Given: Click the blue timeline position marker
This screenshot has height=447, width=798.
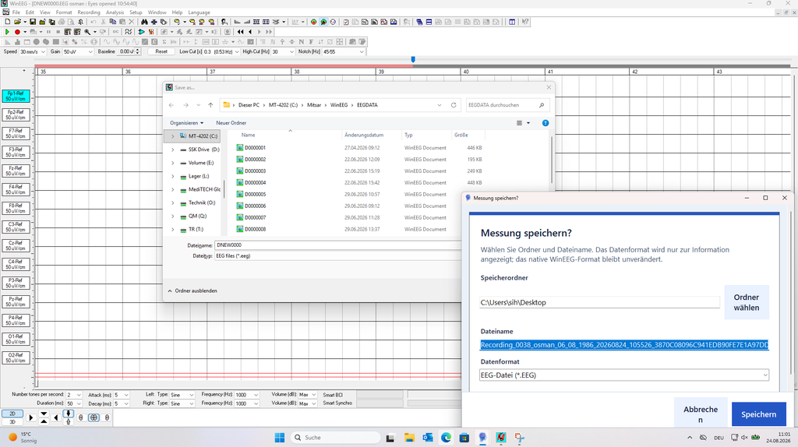Looking at the screenshot, I should click(413, 59).
